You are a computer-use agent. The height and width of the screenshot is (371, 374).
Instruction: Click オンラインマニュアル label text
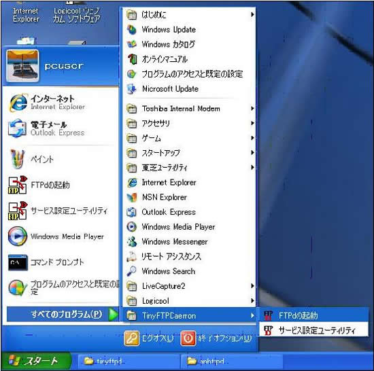165,59
